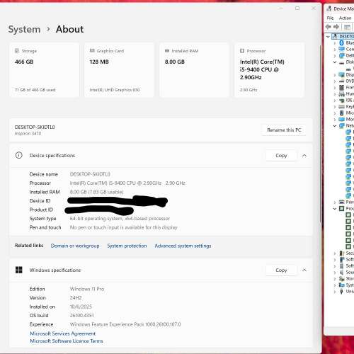
Task: Select the Security devices icon
Action: pos(341,253)
